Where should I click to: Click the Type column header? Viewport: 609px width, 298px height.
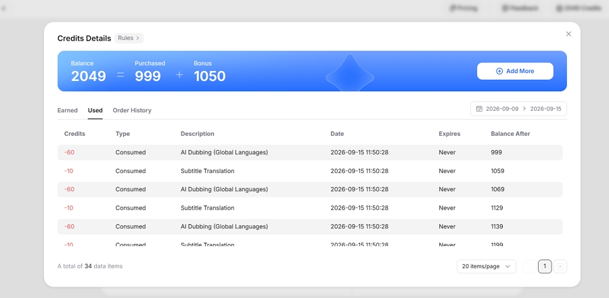pyautogui.click(x=122, y=134)
